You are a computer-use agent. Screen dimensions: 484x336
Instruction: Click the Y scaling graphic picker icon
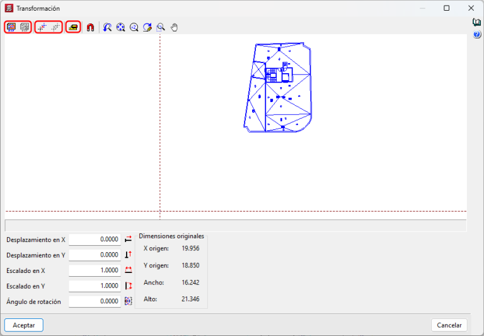point(128,286)
